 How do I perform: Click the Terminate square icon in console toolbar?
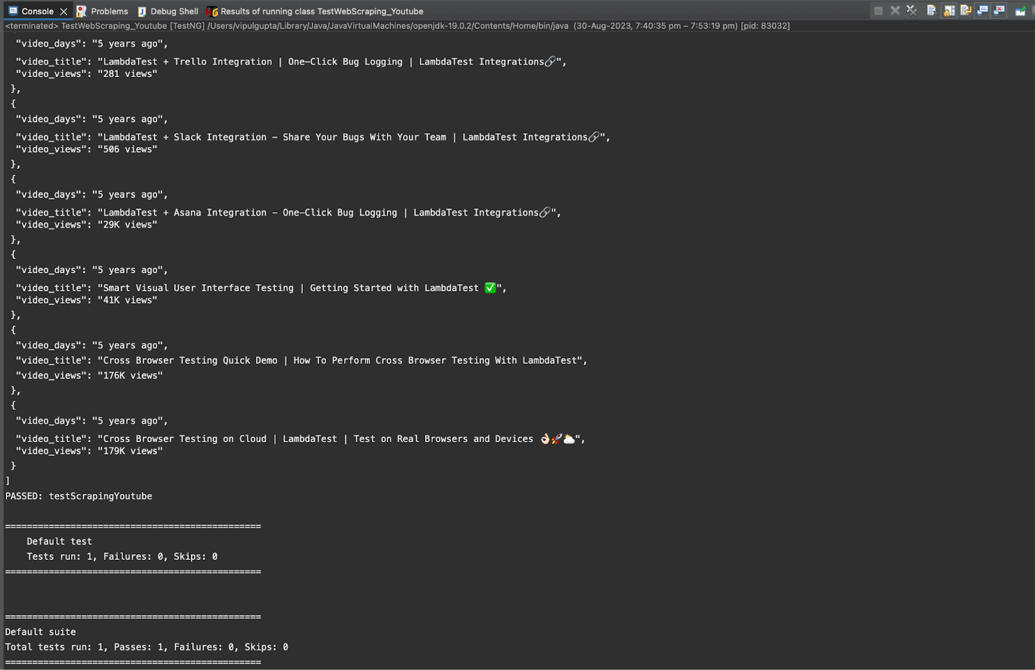[878, 10]
